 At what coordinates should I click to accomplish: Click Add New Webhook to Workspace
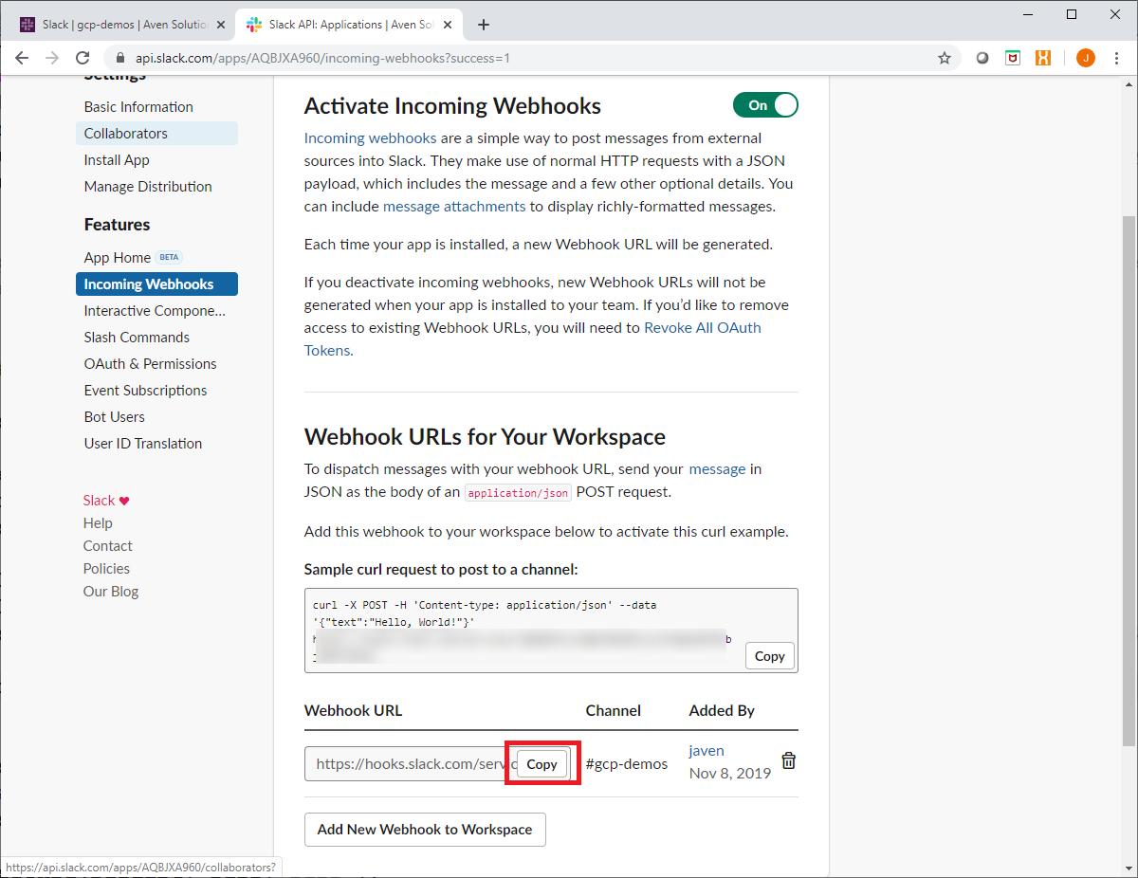(425, 830)
